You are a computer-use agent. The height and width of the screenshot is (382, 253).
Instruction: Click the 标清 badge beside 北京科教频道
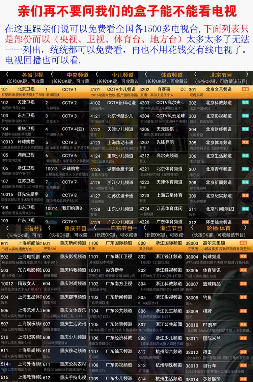coord(245,102)
